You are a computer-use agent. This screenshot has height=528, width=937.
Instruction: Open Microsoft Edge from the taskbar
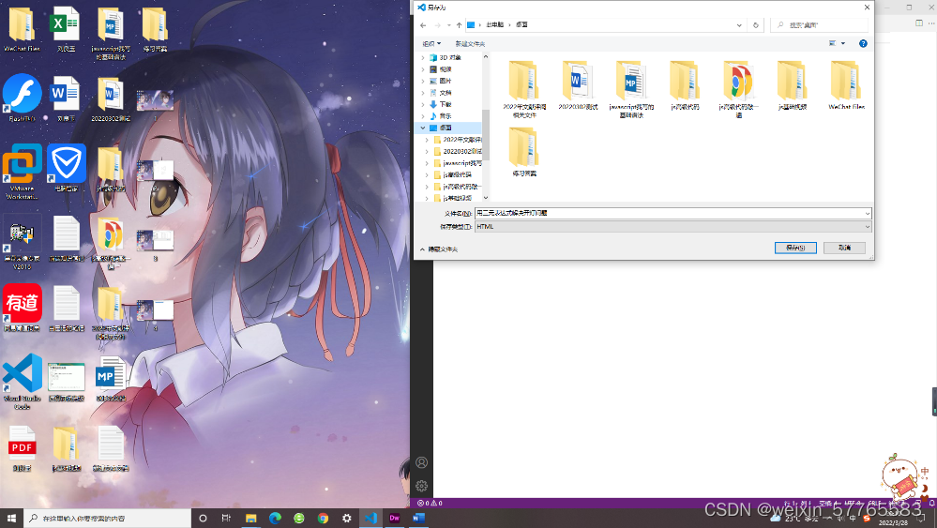[275, 518]
